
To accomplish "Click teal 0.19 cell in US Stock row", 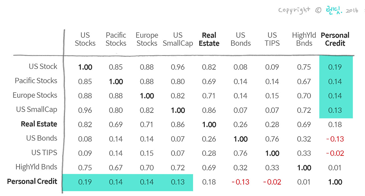I will [x=335, y=67].
